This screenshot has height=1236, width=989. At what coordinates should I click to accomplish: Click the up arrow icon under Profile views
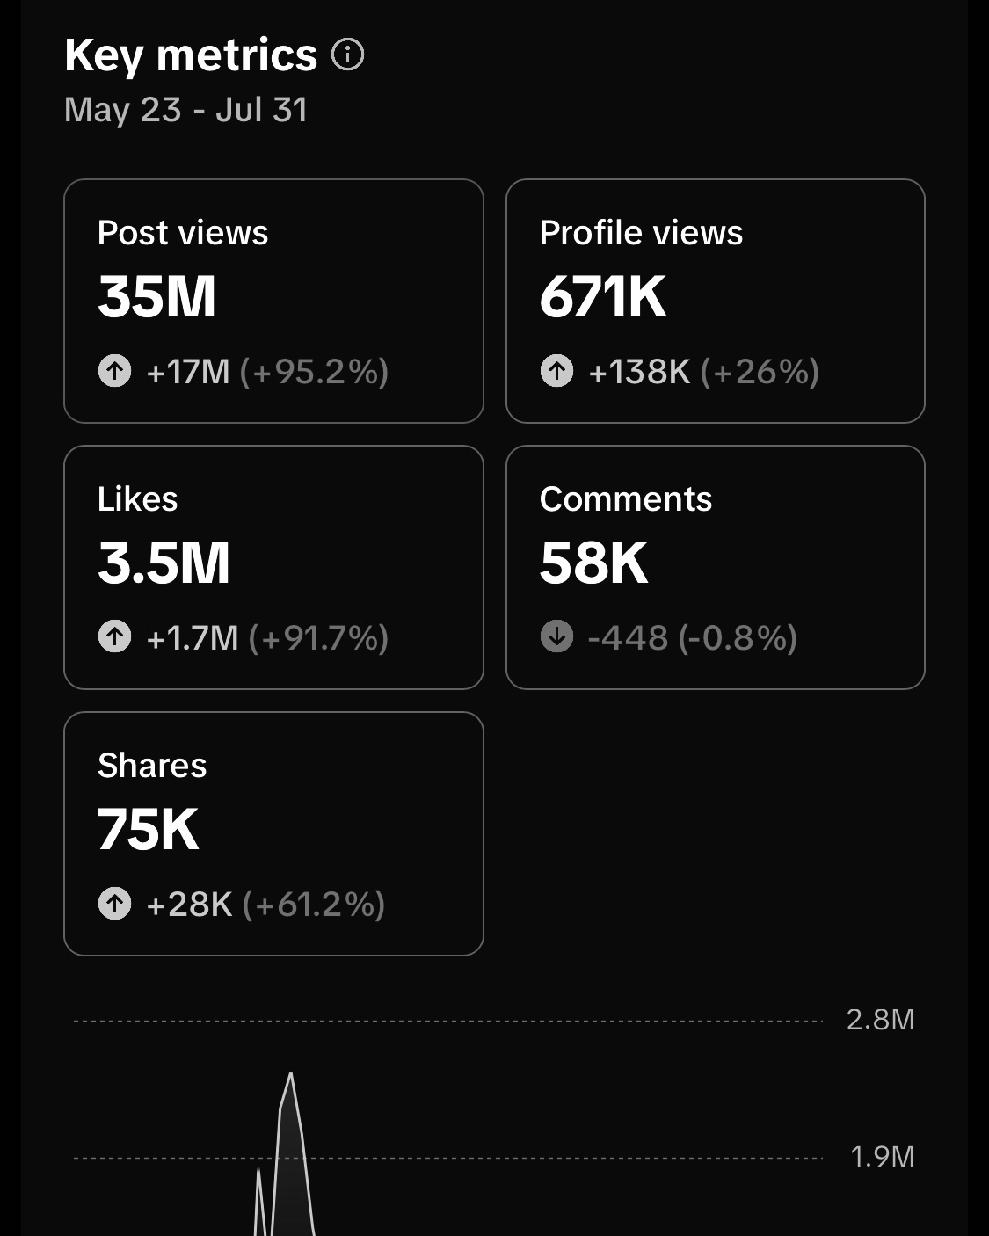click(556, 371)
